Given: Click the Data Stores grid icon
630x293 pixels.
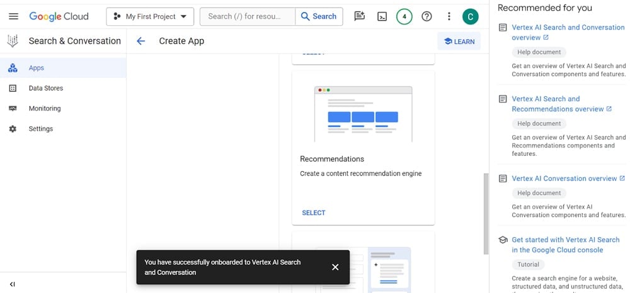Looking at the screenshot, I should [x=13, y=88].
